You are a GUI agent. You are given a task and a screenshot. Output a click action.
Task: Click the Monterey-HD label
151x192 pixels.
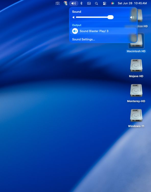click(136, 101)
